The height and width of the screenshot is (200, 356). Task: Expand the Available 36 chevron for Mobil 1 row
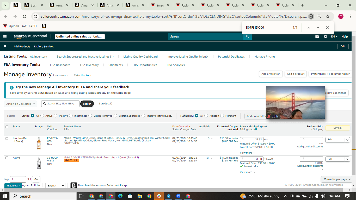click(211, 158)
